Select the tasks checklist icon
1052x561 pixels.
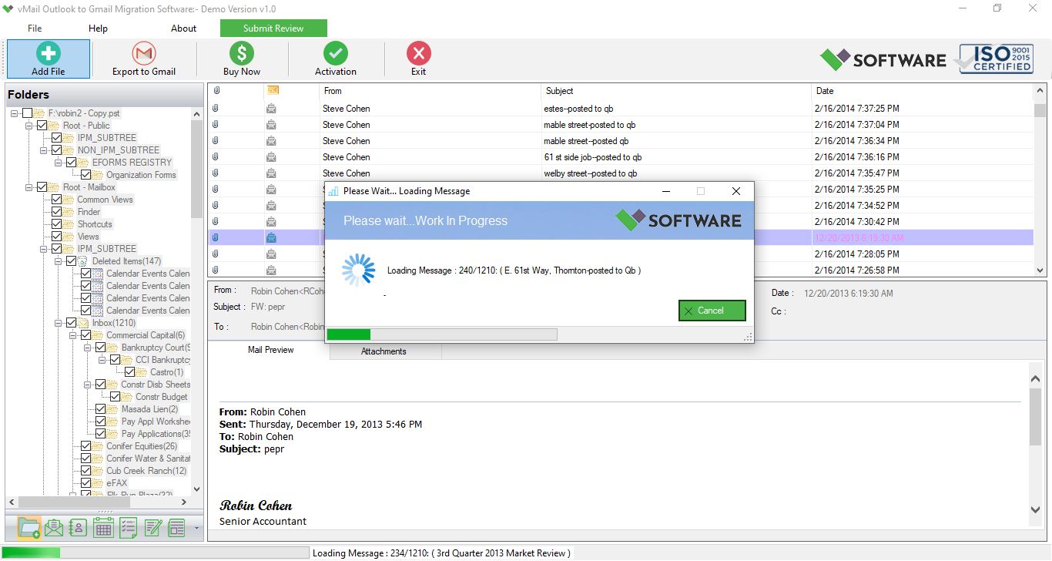coord(128,528)
